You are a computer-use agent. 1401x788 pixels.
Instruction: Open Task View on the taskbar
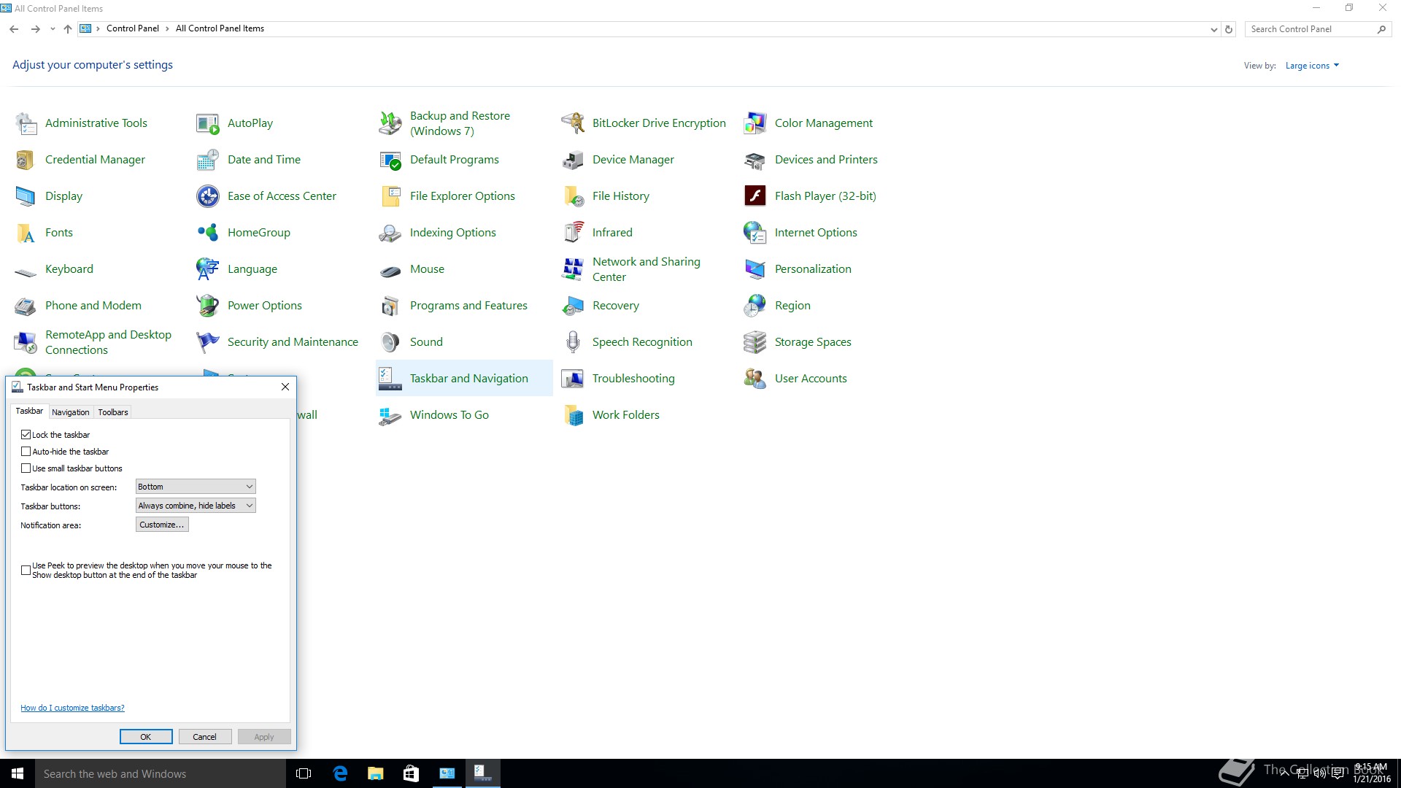(x=304, y=773)
